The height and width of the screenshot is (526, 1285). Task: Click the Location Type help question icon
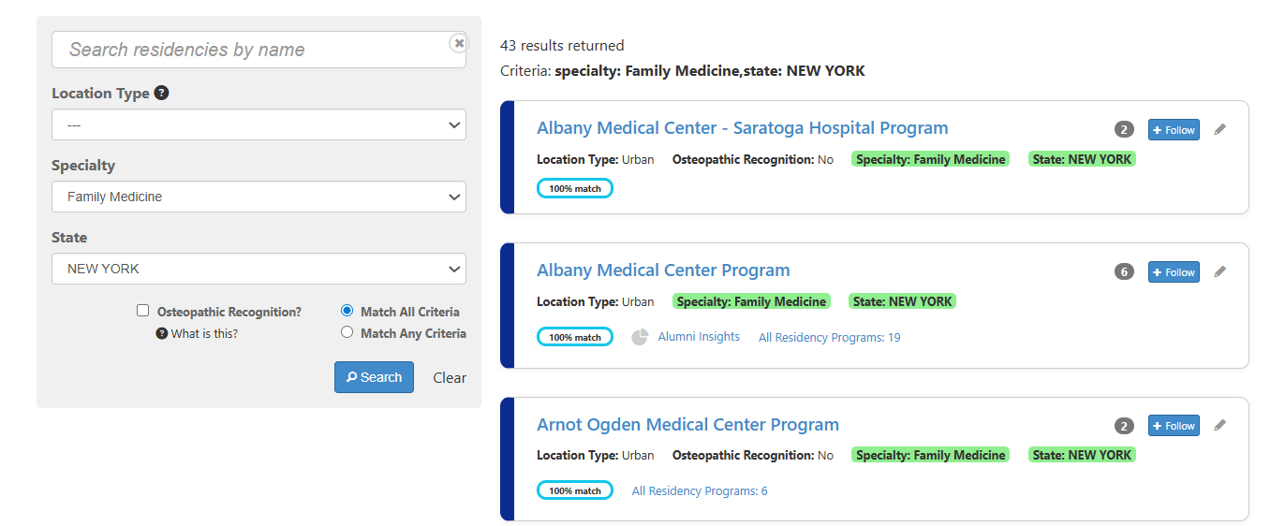click(162, 93)
